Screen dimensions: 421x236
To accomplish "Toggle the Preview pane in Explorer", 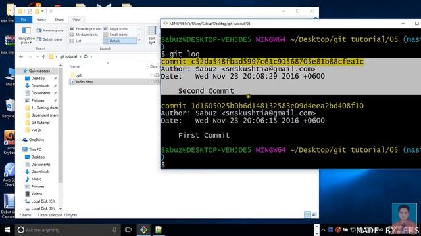I will (x=50, y=31).
